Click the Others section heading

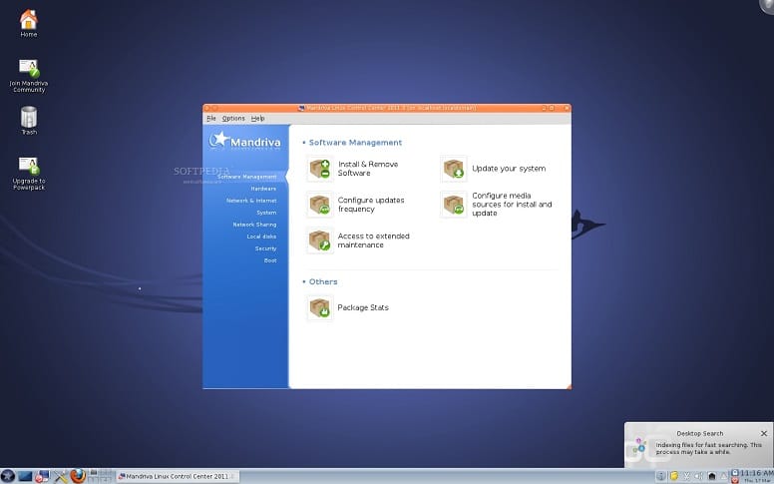pos(323,282)
